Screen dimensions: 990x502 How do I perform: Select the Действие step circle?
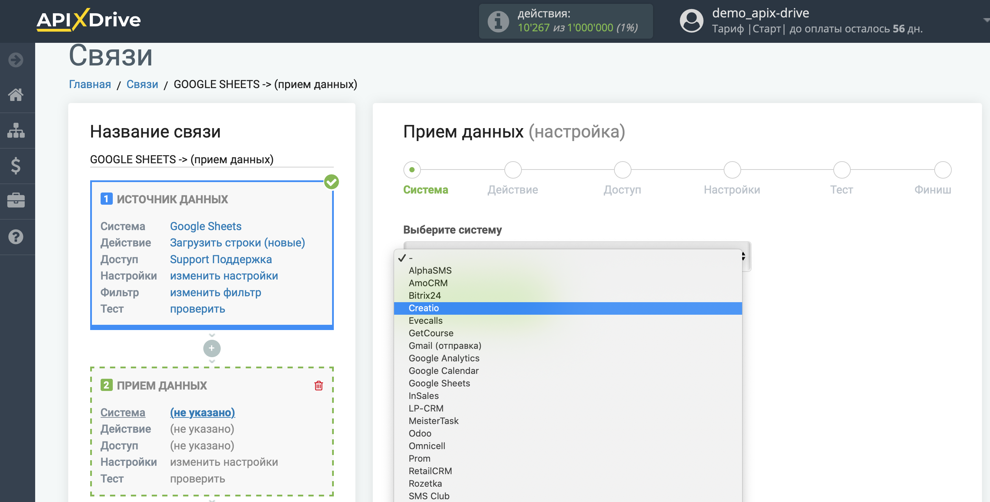pyautogui.click(x=513, y=170)
